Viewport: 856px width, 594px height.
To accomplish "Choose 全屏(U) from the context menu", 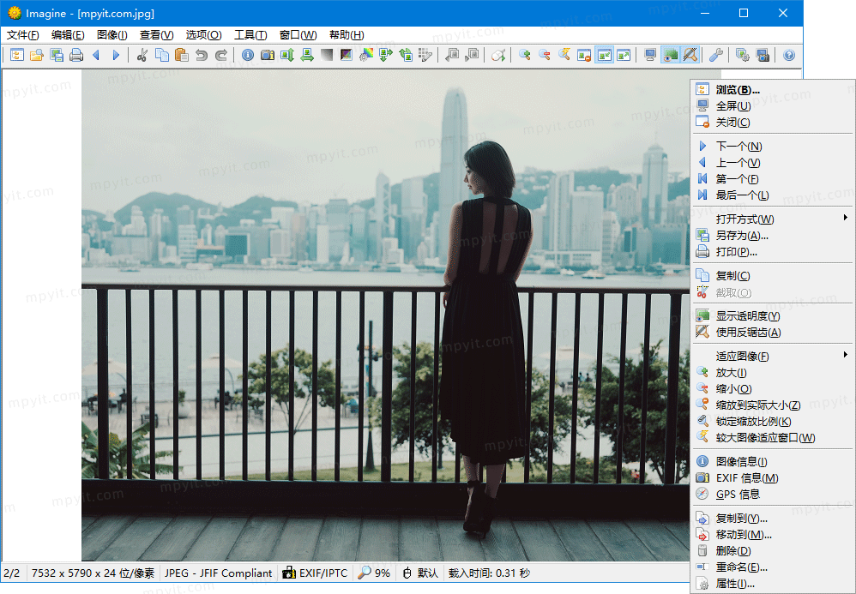I will point(772,105).
